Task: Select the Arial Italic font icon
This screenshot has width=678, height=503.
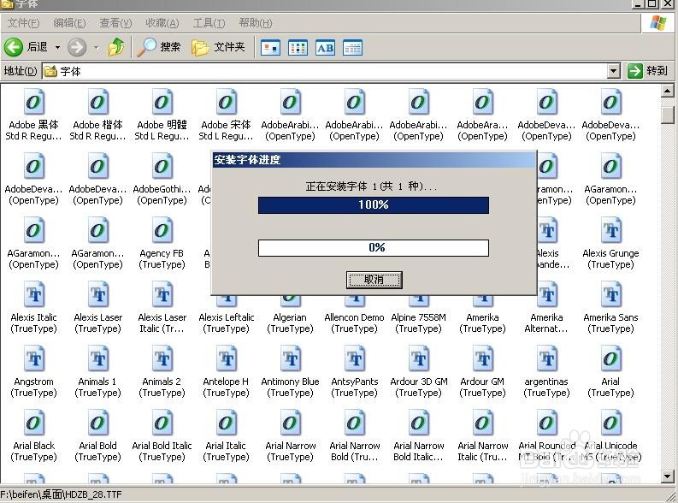Action: point(227,423)
